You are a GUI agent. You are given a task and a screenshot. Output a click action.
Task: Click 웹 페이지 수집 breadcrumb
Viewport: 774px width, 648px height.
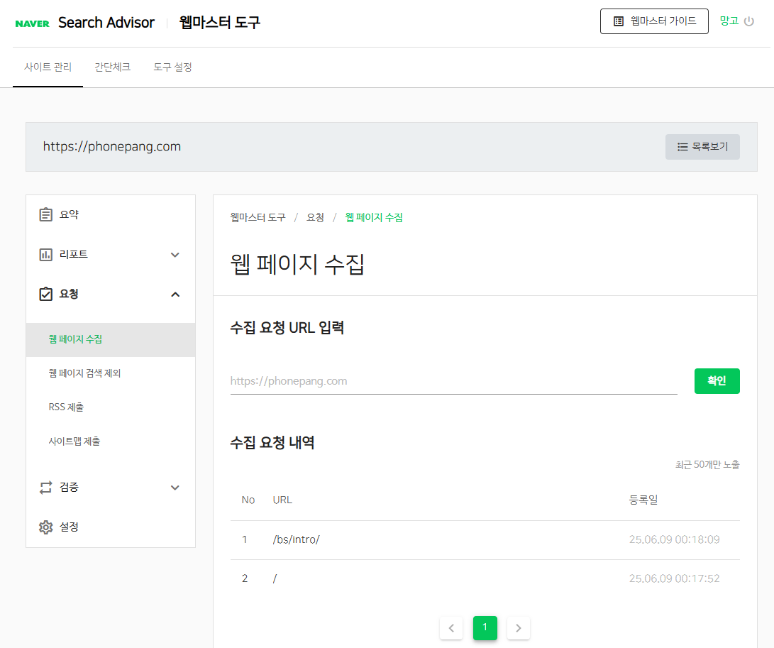click(x=374, y=217)
